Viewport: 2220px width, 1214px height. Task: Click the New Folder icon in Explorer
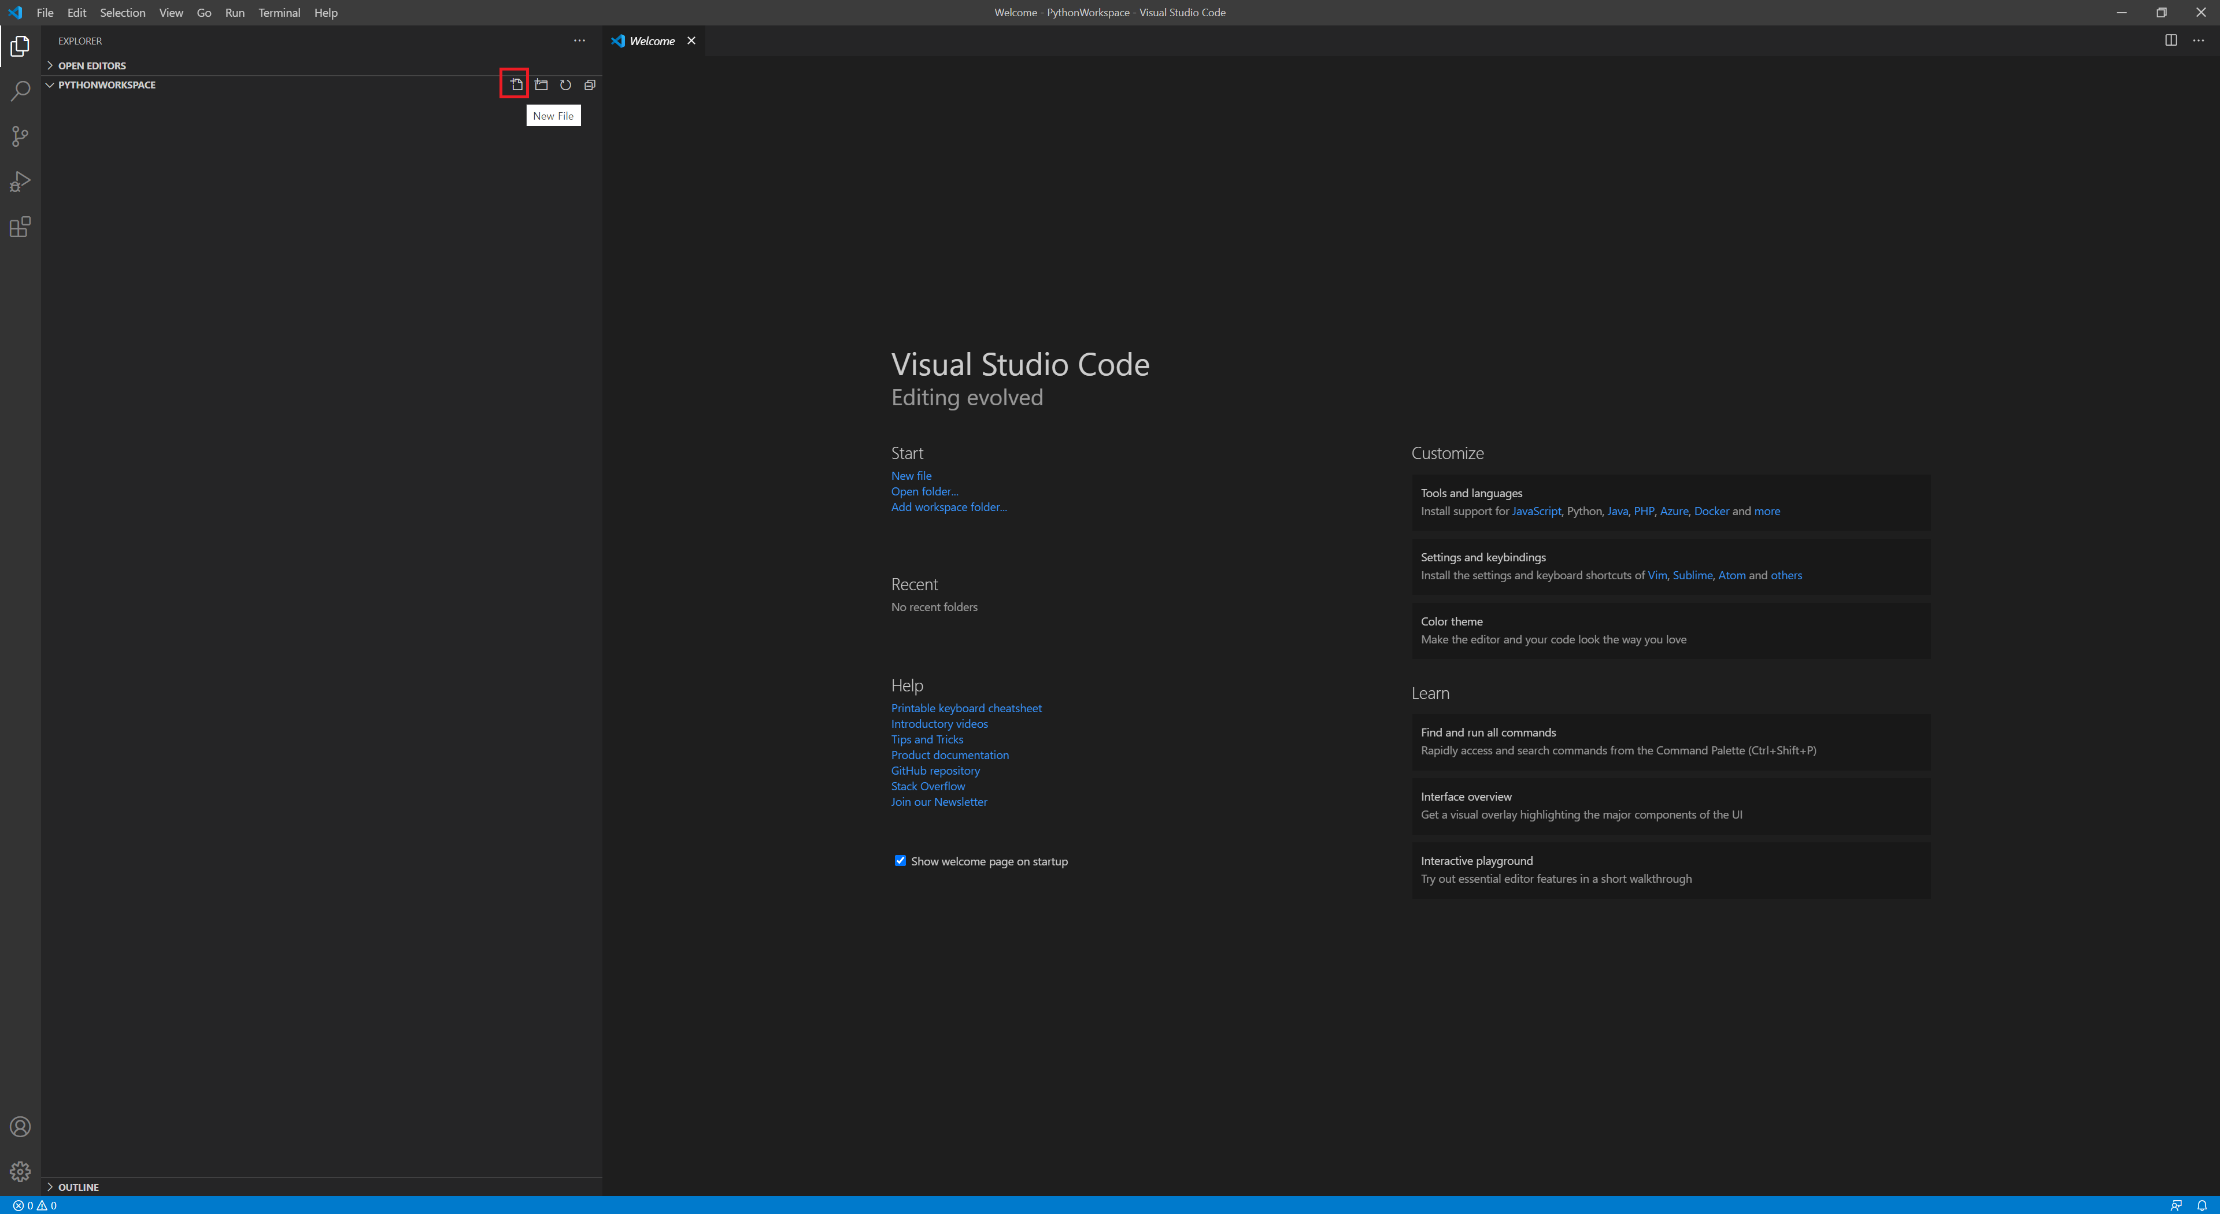541,84
